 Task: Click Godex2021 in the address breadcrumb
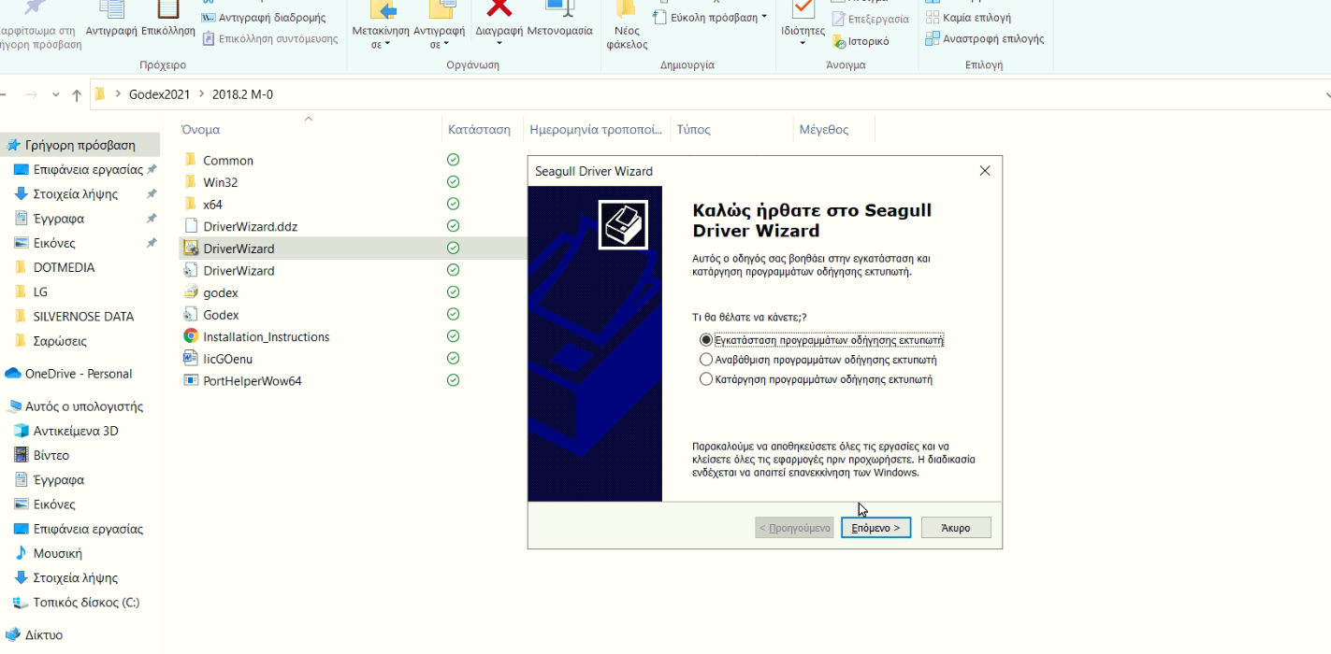(x=158, y=94)
